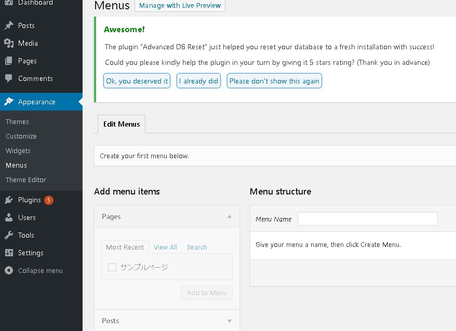Expand the Posts panel arrow
Viewport: 456px width, 331px height.
pyautogui.click(x=230, y=321)
